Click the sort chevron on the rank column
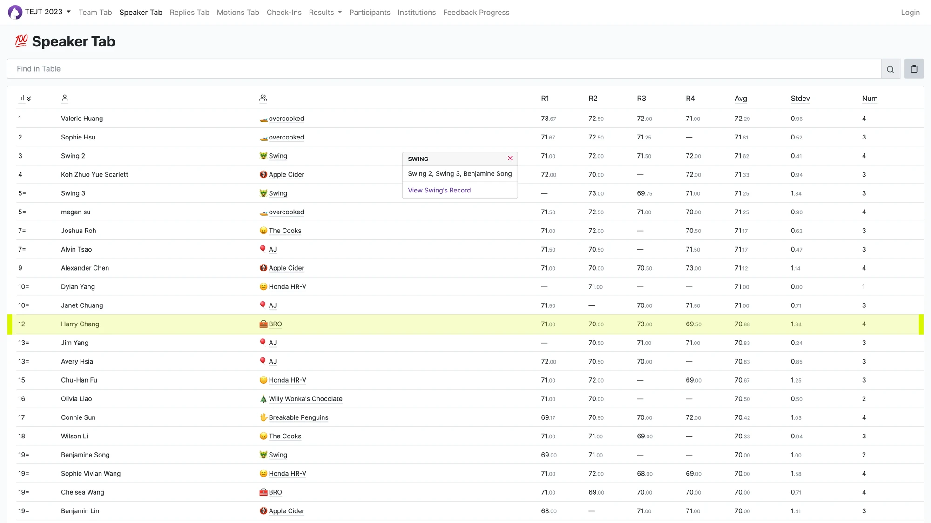 29,99
